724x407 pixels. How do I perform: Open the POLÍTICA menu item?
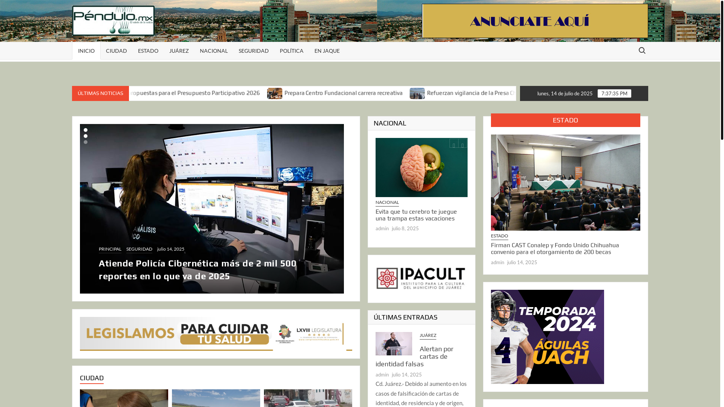(291, 50)
